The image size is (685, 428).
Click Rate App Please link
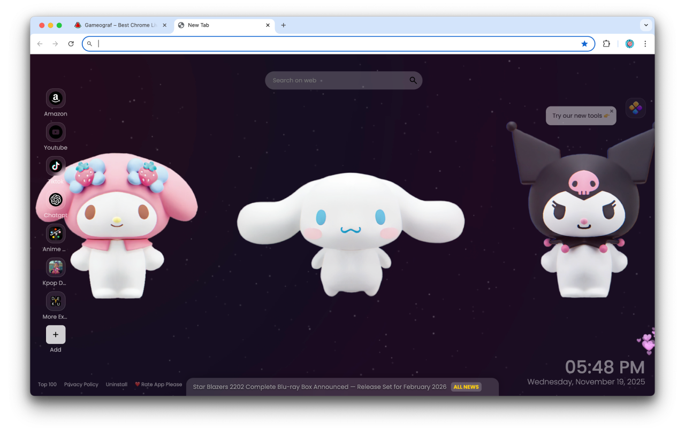[x=158, y=385]
